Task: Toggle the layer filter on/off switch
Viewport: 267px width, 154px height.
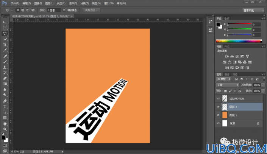Action: coord(264,79)
